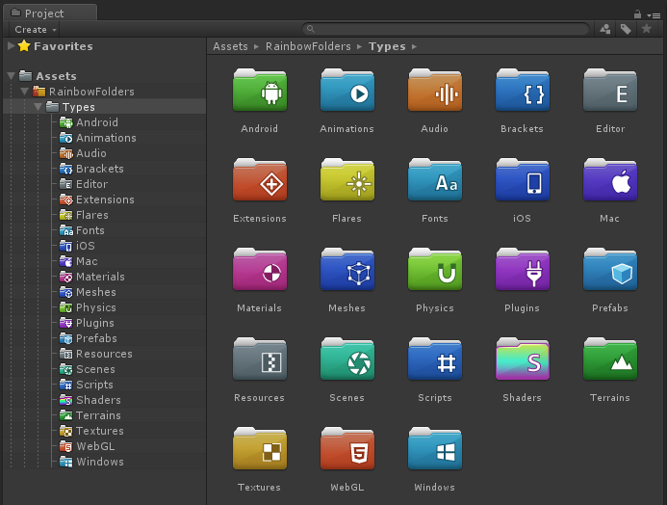Select Brackets in the tree view

point(99,169)
